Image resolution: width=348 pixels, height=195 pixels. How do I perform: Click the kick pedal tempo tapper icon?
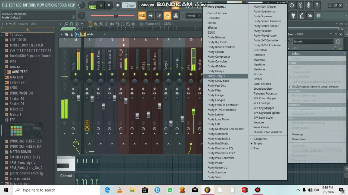[302, 16]
